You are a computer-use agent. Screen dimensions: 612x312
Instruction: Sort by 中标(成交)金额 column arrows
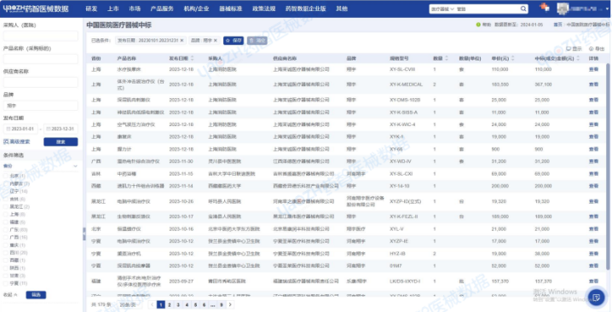pyautogui.click(x=578, y=58)
